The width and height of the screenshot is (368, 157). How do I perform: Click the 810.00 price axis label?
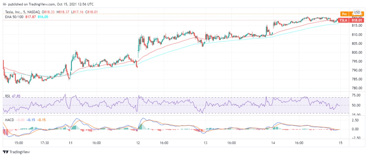tap(357, 35)
